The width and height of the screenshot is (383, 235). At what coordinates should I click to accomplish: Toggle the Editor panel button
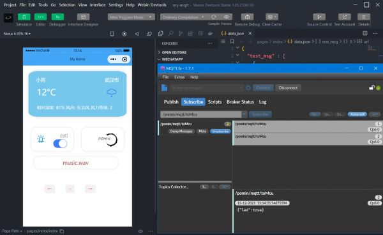[41, 17]
